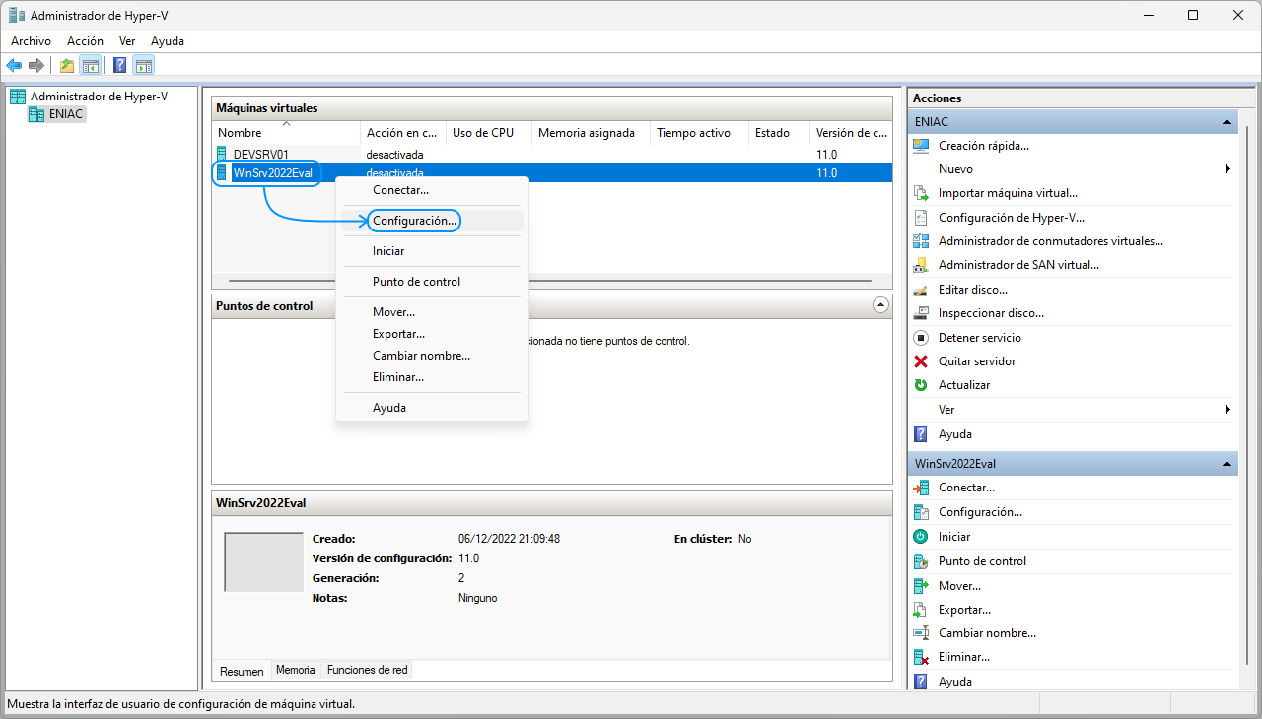This screenshot has width=1262, height=719.
Task: Click the Ayuda icon in the ENIAC section
Action: (921, 433)
